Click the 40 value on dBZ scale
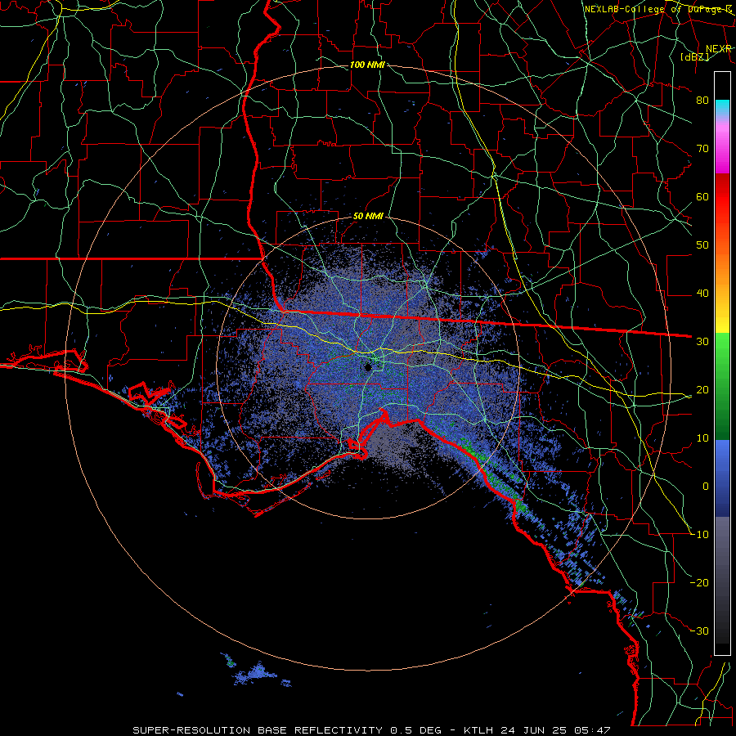The width and height of the screenshot is (736, 736). click(x=702, y=294)
